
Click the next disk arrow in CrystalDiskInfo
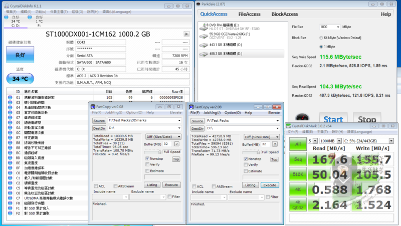[x=186, y=34]
